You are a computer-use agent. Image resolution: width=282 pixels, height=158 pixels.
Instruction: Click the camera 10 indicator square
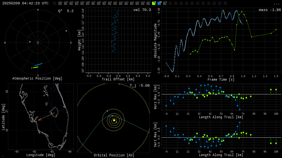pos(110,3)
